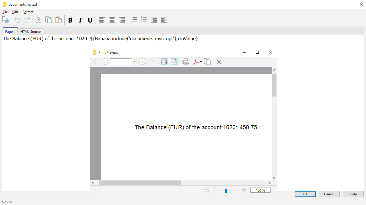The width and height of the screenshot is (366, 205).
Task: Confirm with the OK button
Action: (x=305, y=194)
